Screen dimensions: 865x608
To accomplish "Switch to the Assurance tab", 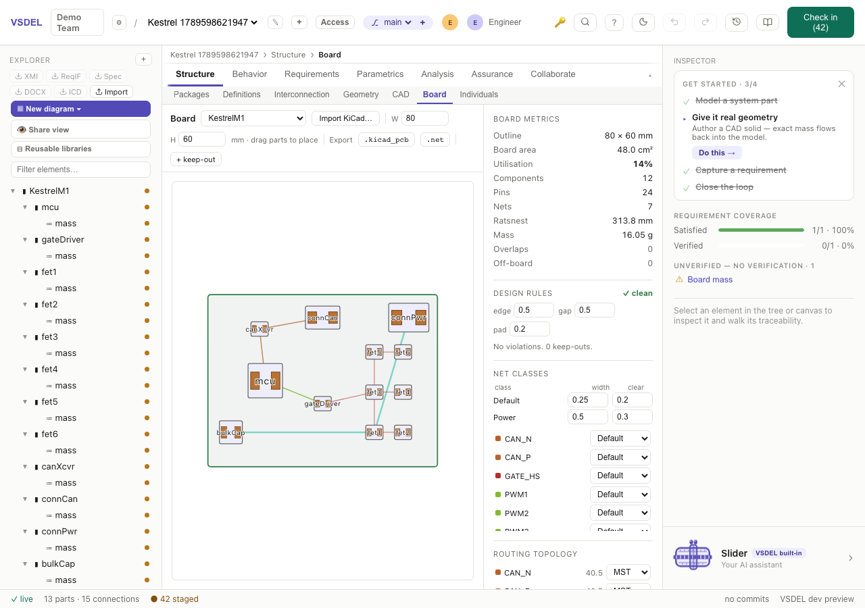I will [x=492, y=74].
